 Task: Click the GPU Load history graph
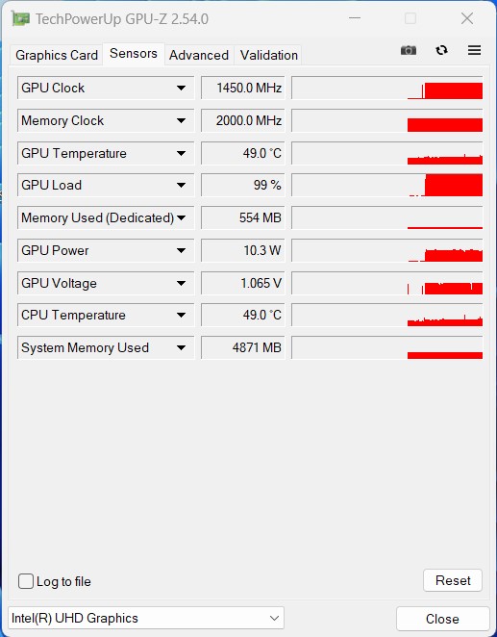point(387,186)
